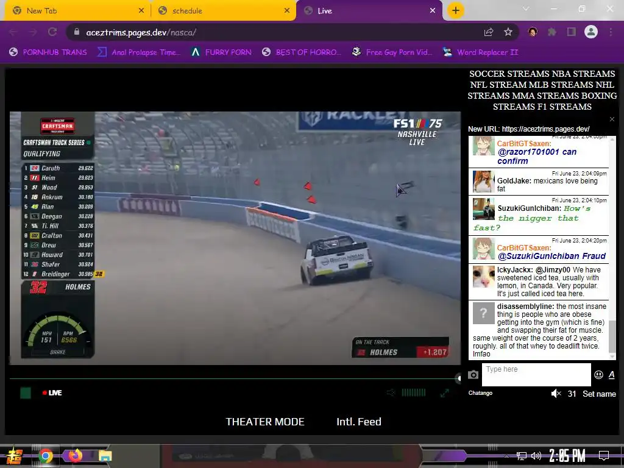The image size is (624, 468).
Task: Open the Word Replacer II bookmark
Action: [x=480, y=52]
